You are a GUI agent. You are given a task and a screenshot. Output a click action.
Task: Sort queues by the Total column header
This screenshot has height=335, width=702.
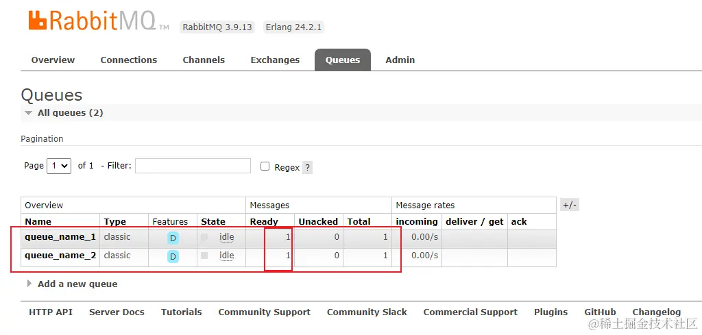click(x=359, y=222)
